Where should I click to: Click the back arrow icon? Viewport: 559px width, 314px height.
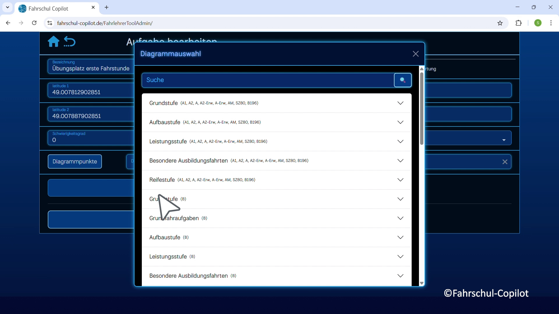click(70, 42)
